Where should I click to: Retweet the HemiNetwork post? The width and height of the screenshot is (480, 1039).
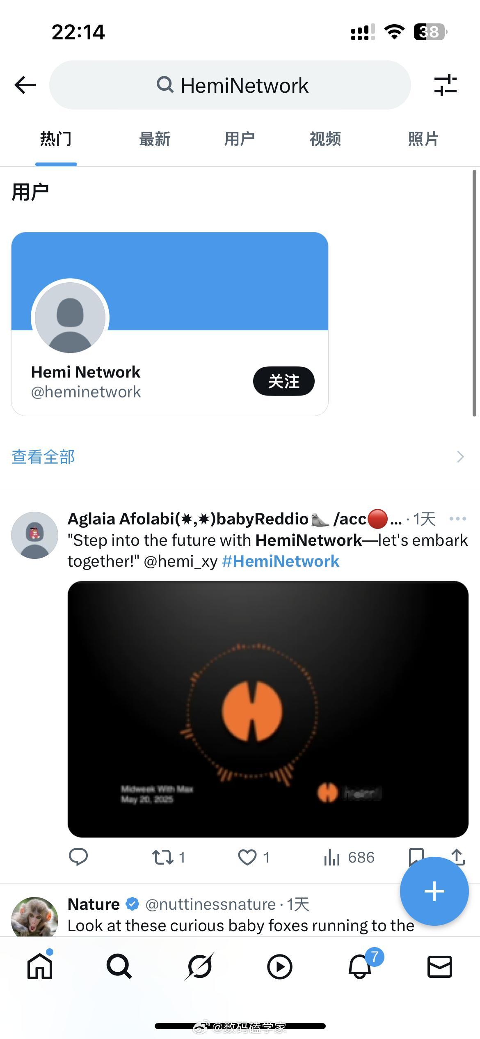pyautogui.click(x=168, y=857)
